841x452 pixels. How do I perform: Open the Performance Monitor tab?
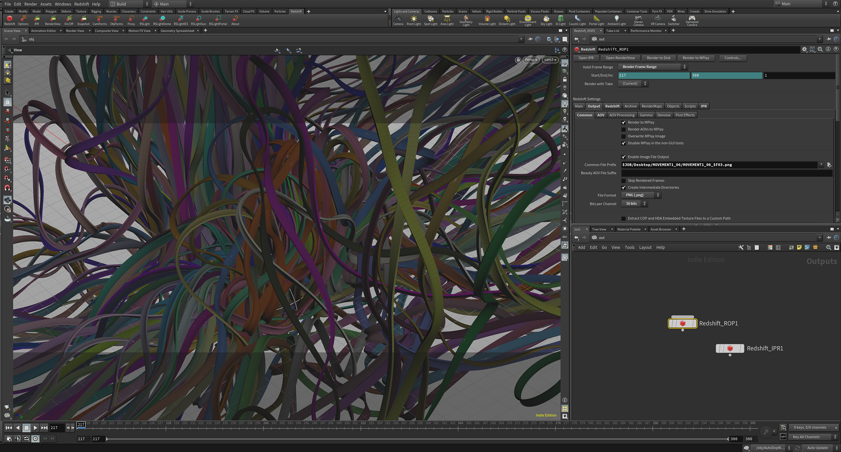[x=646, y=31]
